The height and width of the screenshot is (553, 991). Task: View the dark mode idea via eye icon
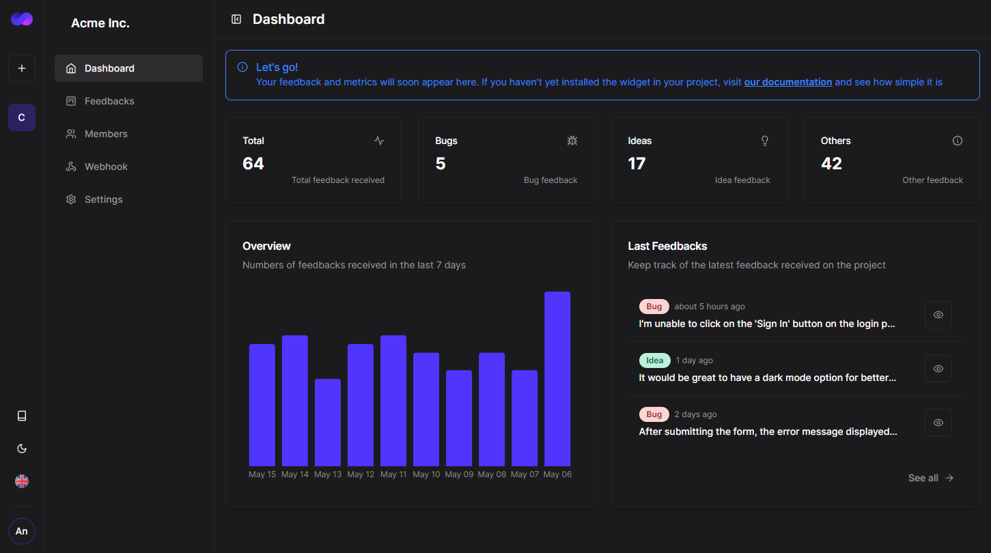pos(938,369)
